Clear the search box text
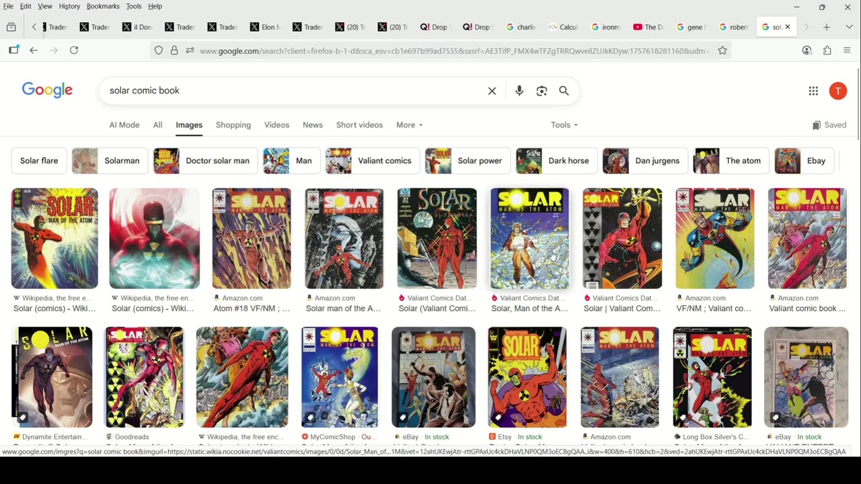The height and width of the screenshot is (484, 861). tap(492, 91)
